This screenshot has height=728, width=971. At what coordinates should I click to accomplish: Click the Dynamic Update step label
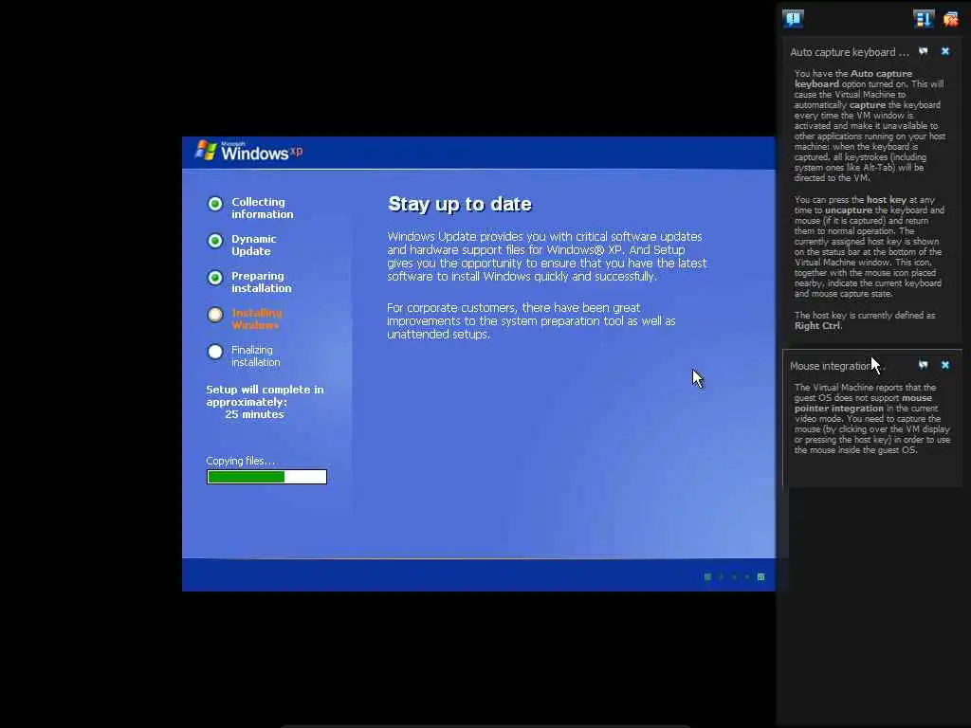click(x=254, y=246)
